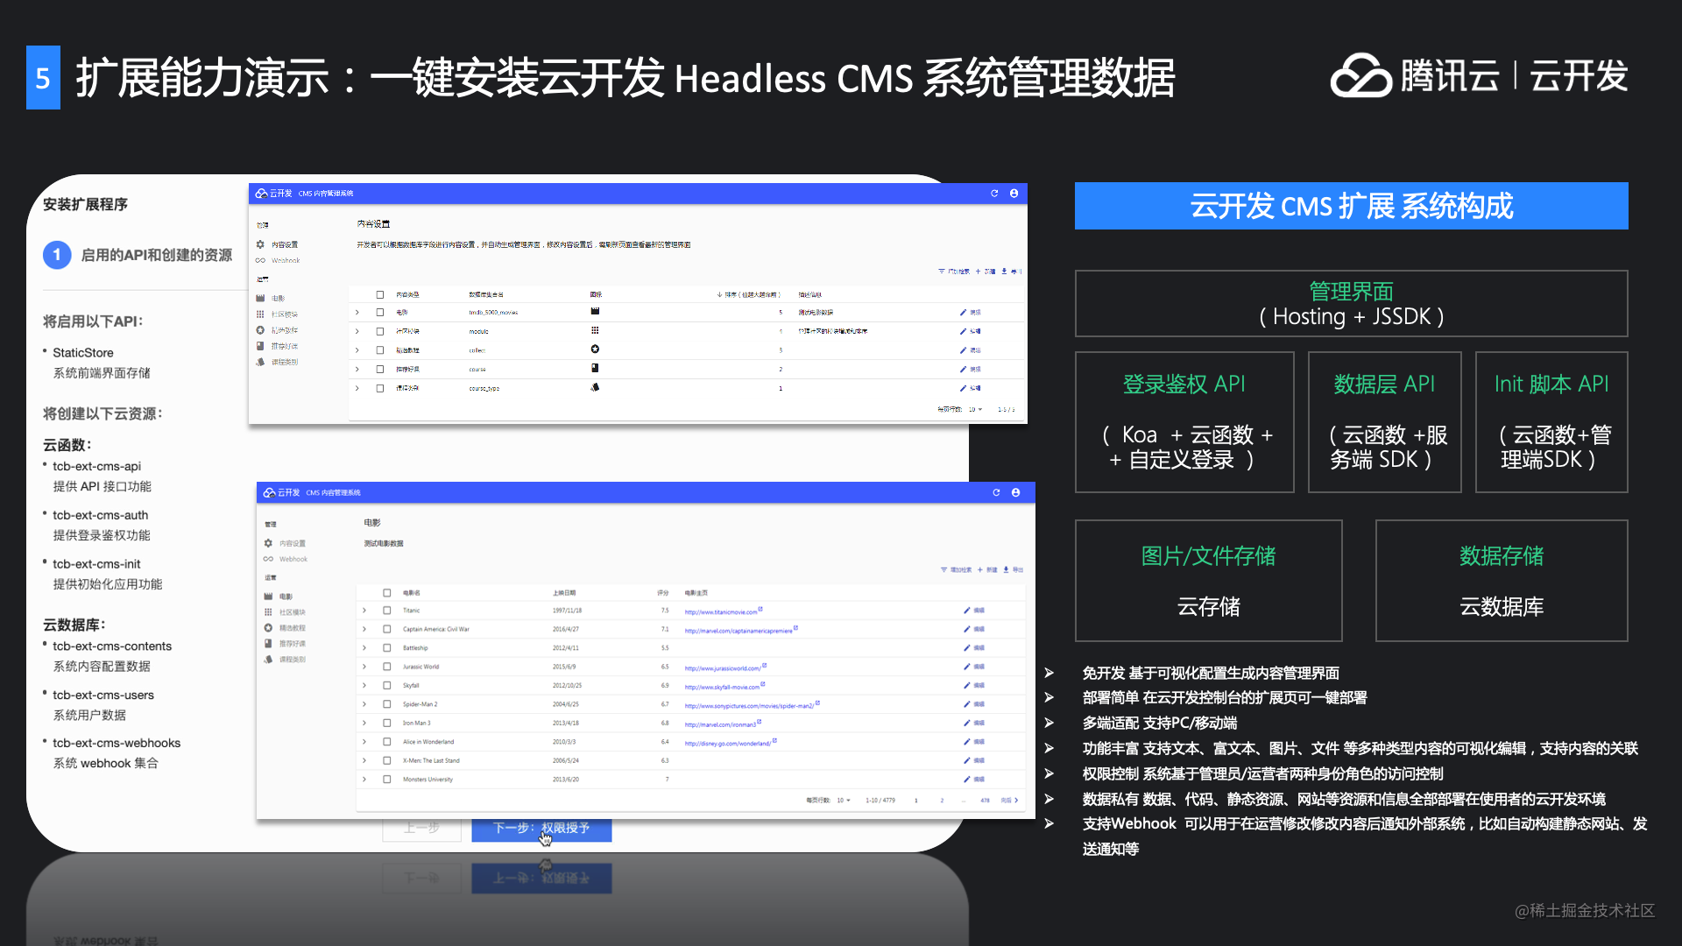
Task: Open rows-per-page dropdown in upper 内容设置 window
Action: click(975, 410)
